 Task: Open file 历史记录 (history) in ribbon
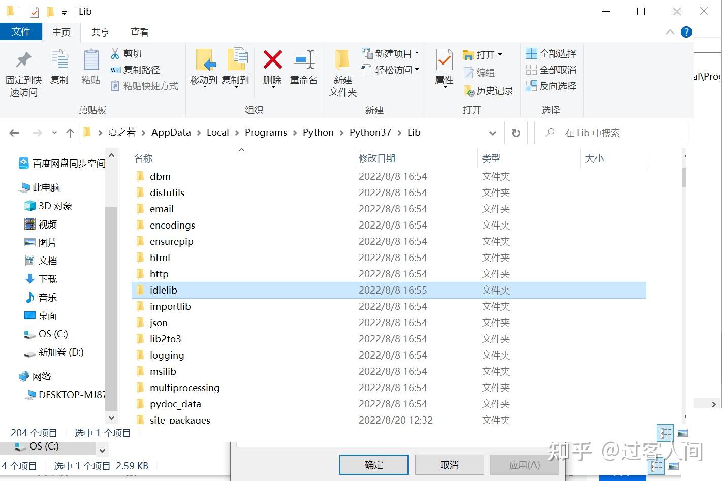489,90
